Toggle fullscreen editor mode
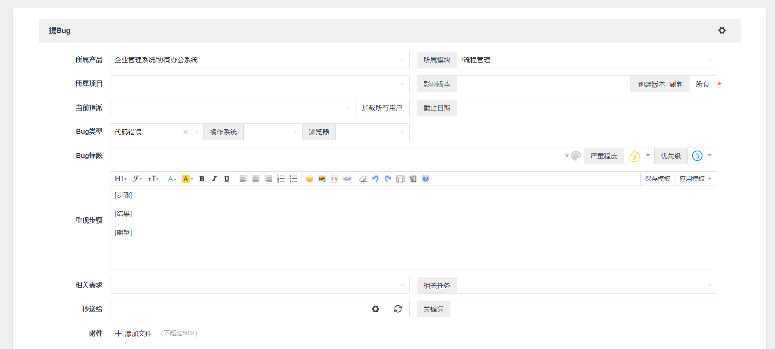The image size is (775, 349). pos(400,178)
